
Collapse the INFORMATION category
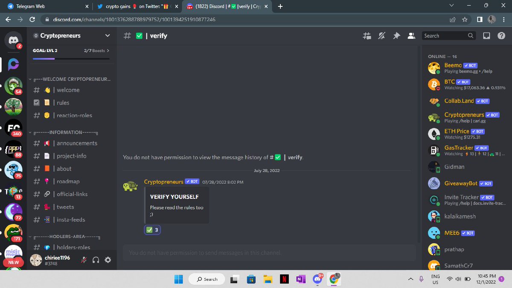(64, 132)
